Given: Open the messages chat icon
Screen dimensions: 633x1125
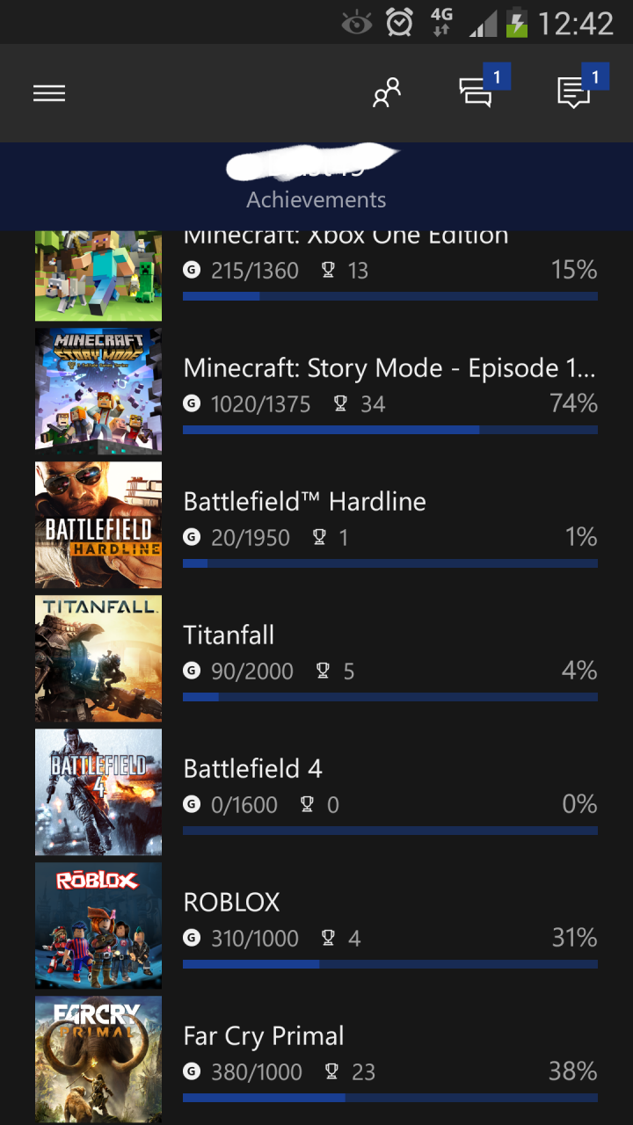Looking at the screenshot, I should point(477,92).
